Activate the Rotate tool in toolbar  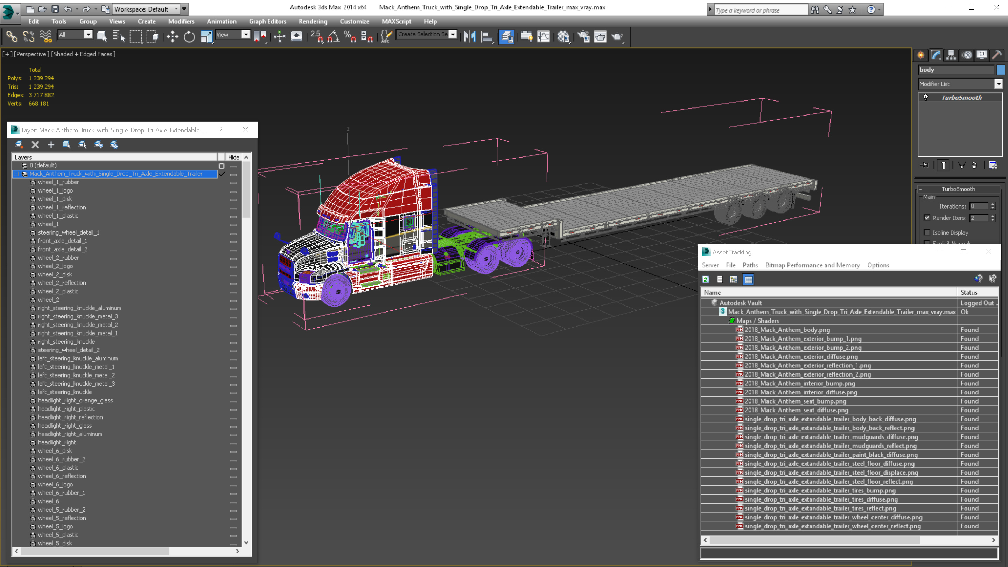click(x=189, y=36)
